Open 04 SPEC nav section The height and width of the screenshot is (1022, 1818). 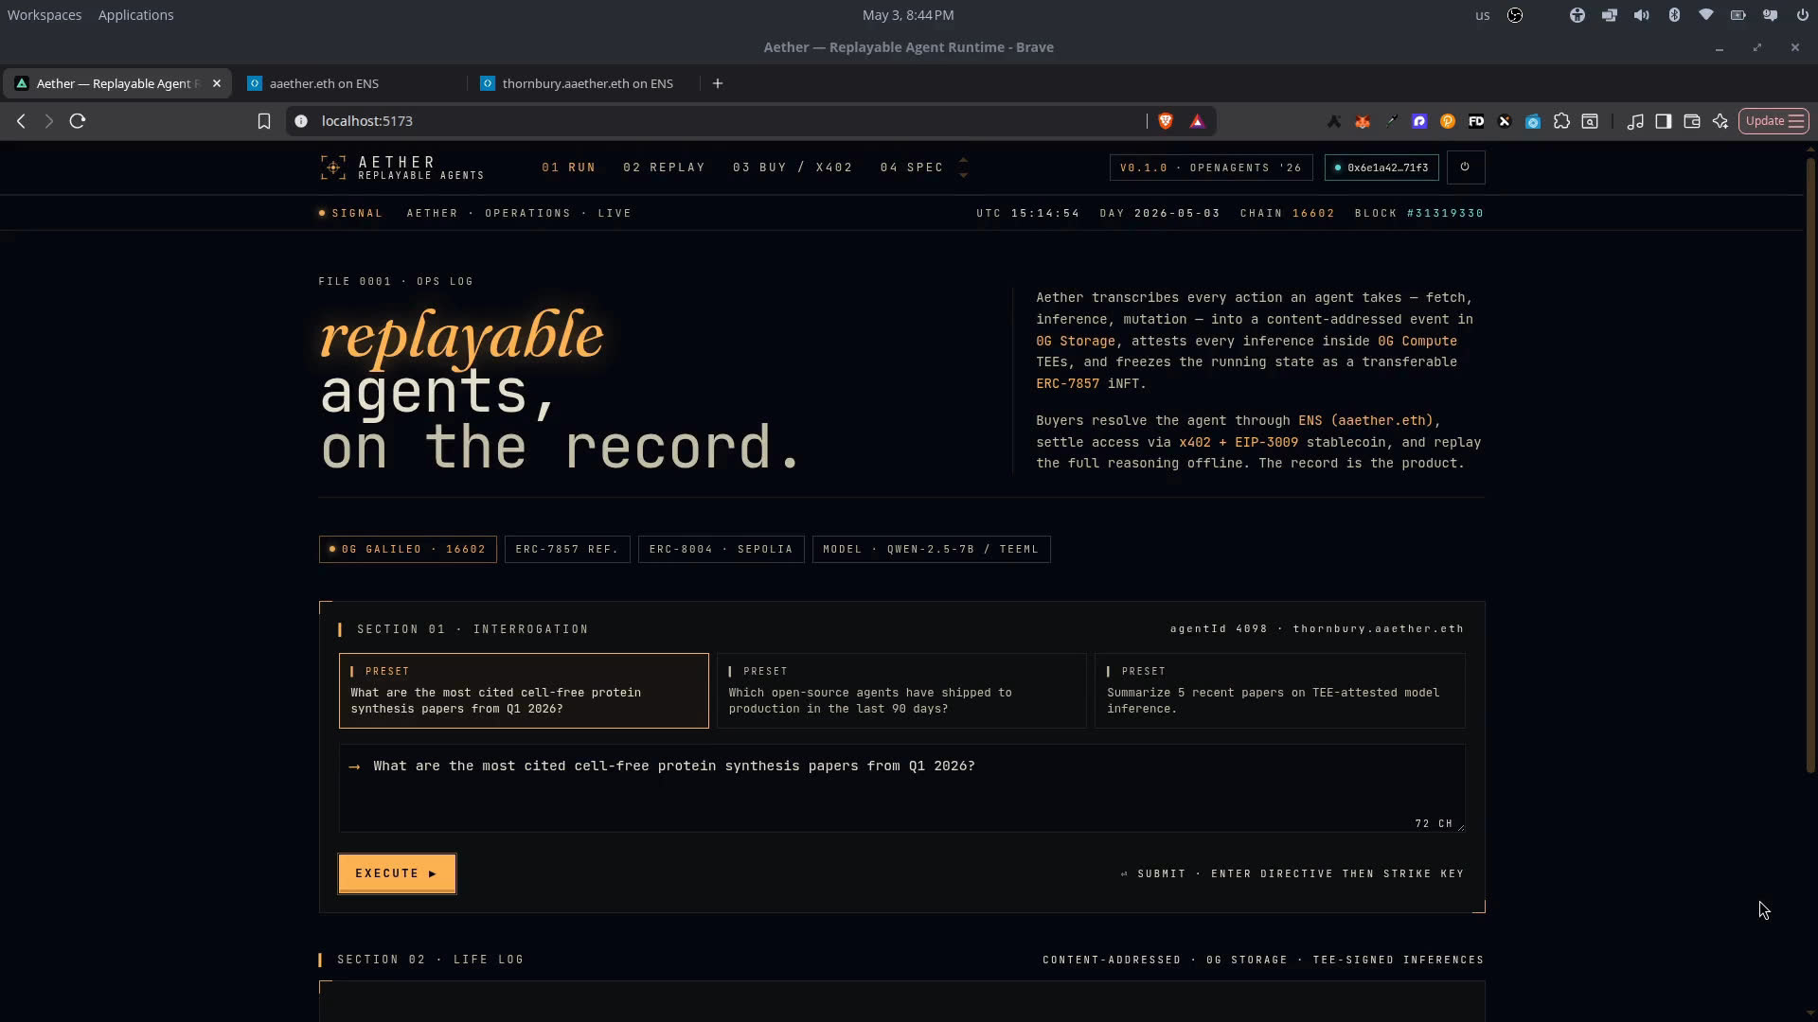pyautogui.click(x=912, y=167)
